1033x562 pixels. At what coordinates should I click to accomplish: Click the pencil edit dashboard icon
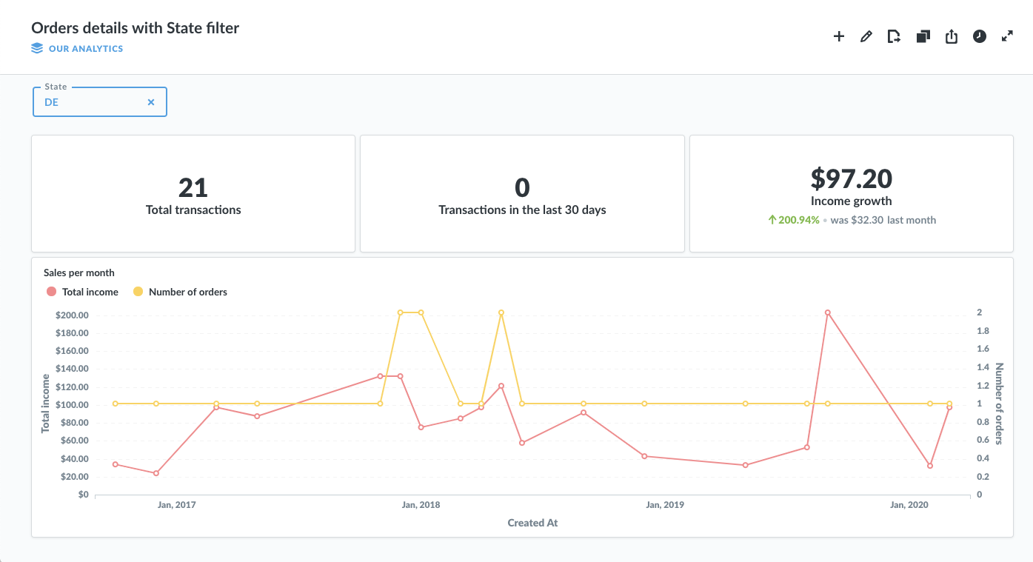[866, 36]
